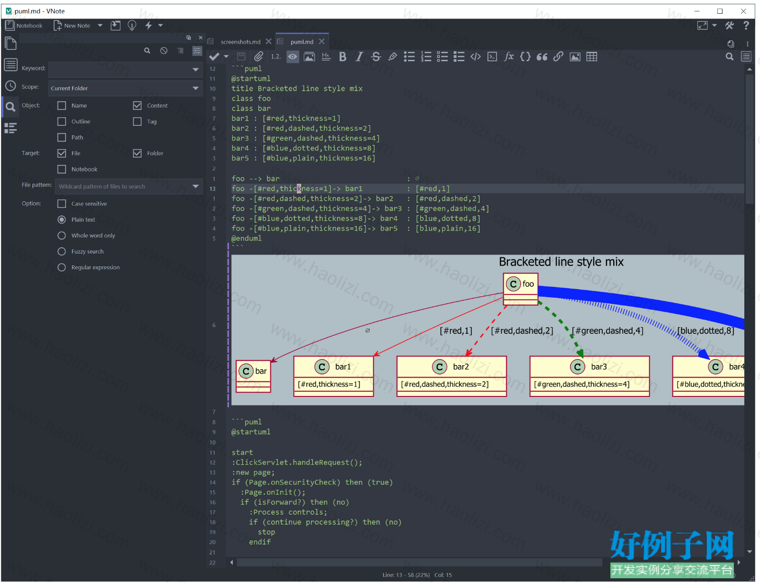The height and width of the screenshot is (583, 760).
Task: Insert a table with toolbar icon
Action: point(591,57)
